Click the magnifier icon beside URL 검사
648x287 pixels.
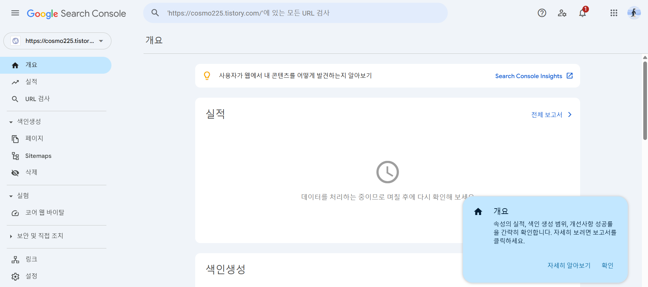15,99
